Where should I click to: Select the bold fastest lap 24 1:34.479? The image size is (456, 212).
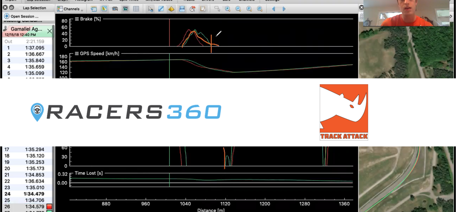[27, 194]
